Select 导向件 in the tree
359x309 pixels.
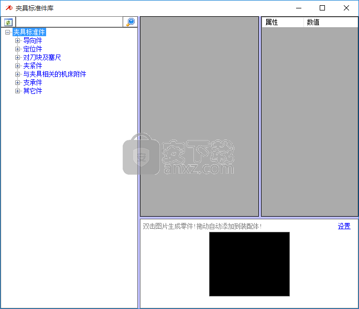pyautogui.click(x=32, y=40)
